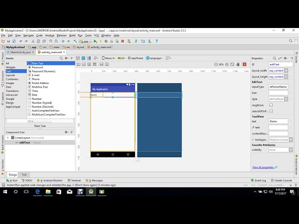Click the Back navigation arrow icon
Viewport: 299px width, 224px height.
pos(63,41)
